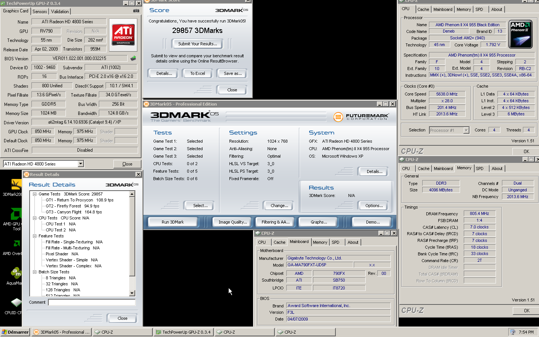
Task: Select the GT3 - Canyon Flight row
Action: click(x=74, y=212)
